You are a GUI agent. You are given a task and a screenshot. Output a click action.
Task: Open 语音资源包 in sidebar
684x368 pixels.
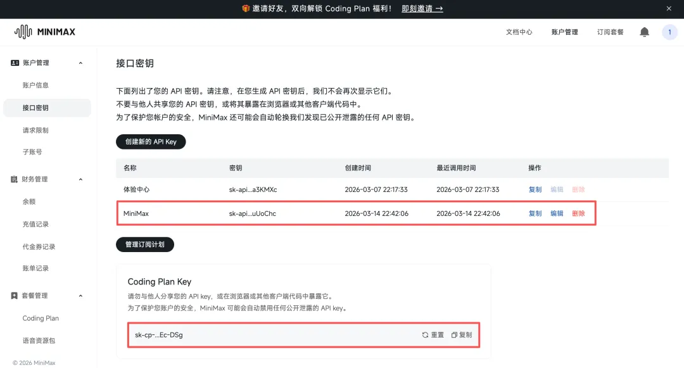point(39,341)
